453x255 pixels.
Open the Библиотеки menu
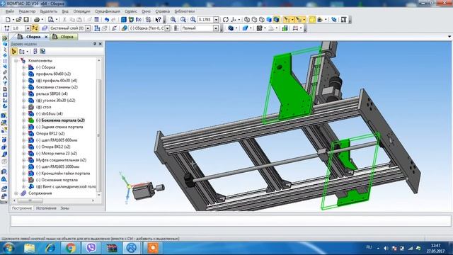184,11
